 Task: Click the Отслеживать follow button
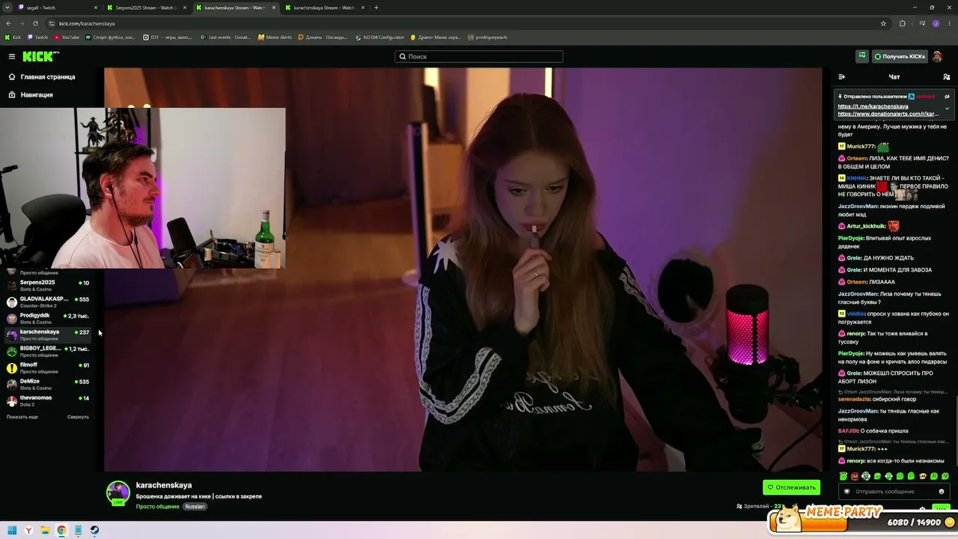click(x=791, y=487)
